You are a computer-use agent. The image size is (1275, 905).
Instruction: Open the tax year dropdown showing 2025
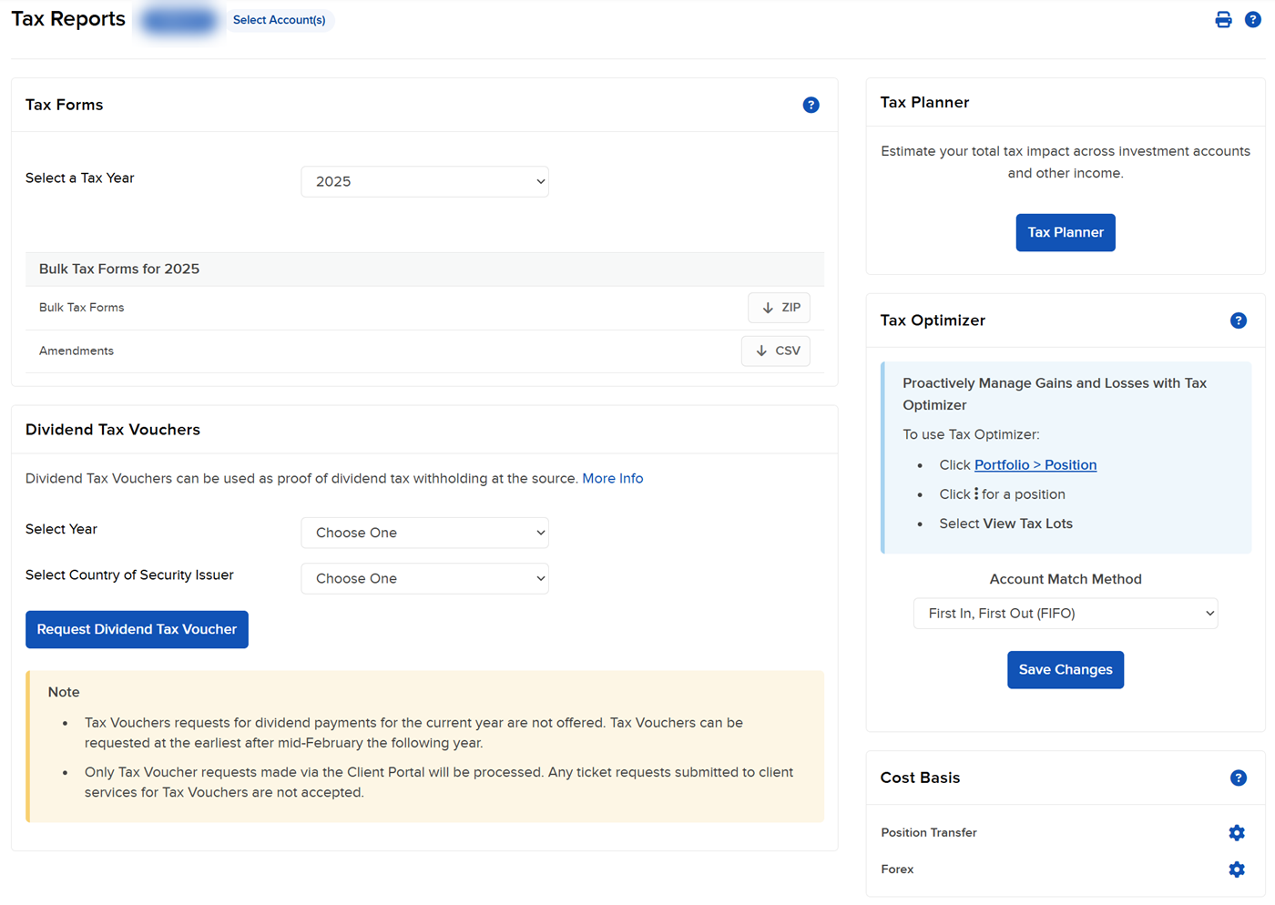coord(424,181)
